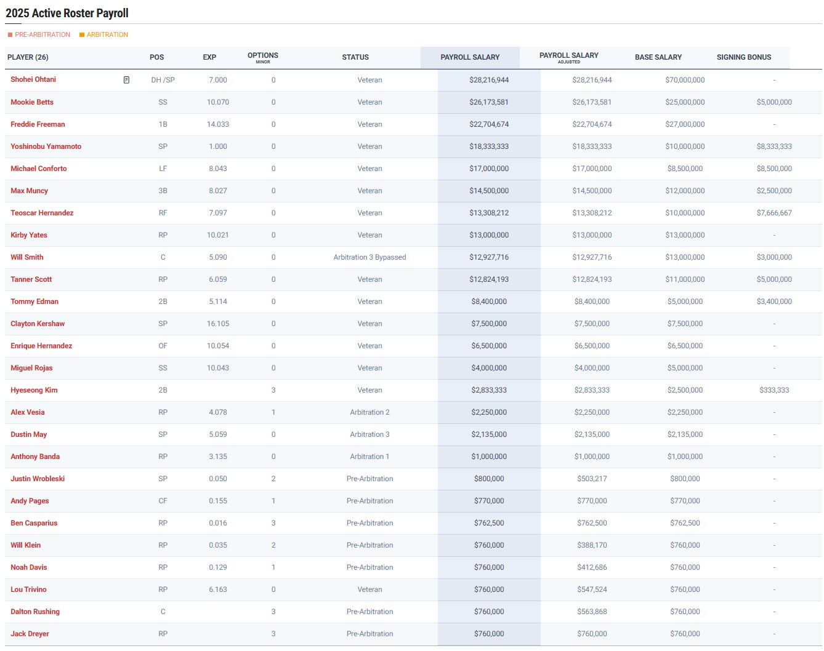Select Will Klein's adjusted salary $388,170

(x=592, y=545)
